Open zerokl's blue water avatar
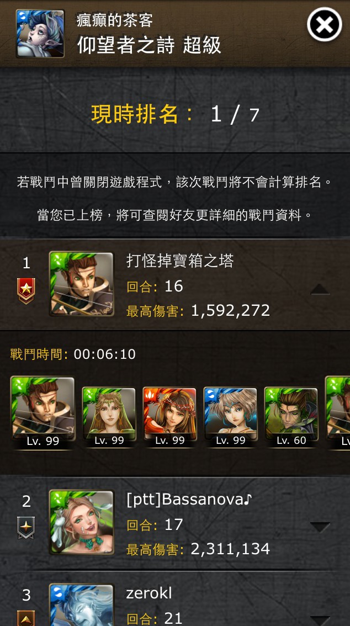This screenshot has height=626, width=350. [81, 605]
